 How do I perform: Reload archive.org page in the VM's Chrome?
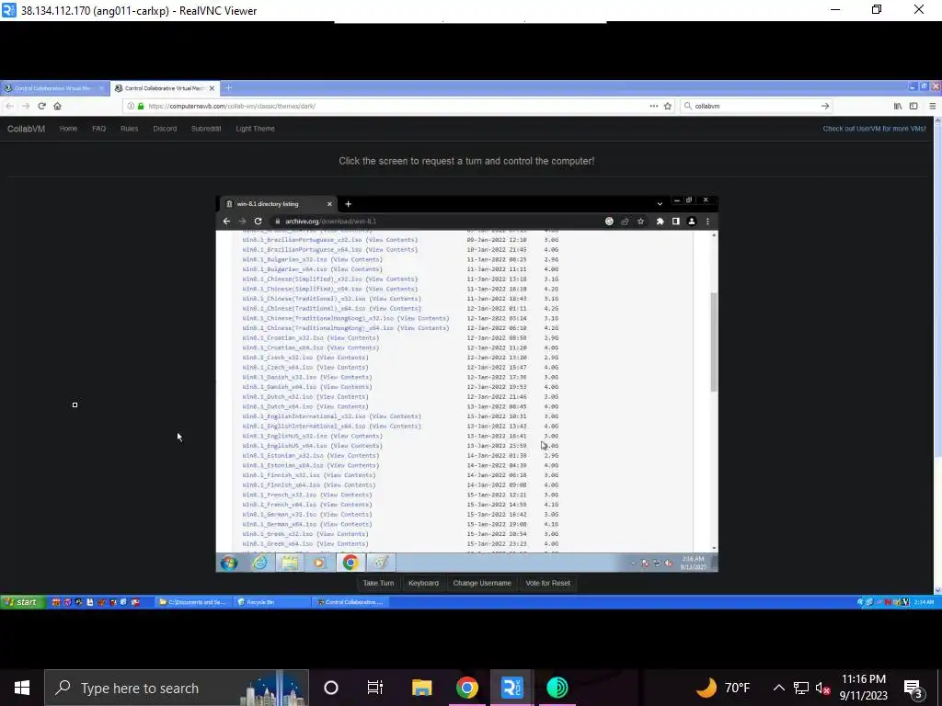[258, 221]
